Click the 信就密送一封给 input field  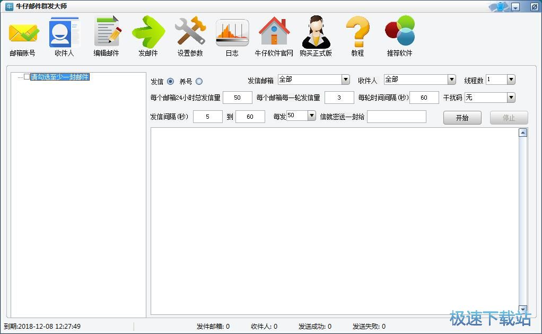pyautogui.click(x=397, y=117)
